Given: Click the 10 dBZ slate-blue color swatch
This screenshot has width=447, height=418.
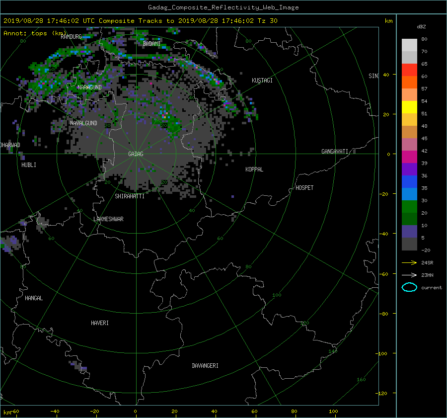Looking at the screenshot, I should point(409,232).
